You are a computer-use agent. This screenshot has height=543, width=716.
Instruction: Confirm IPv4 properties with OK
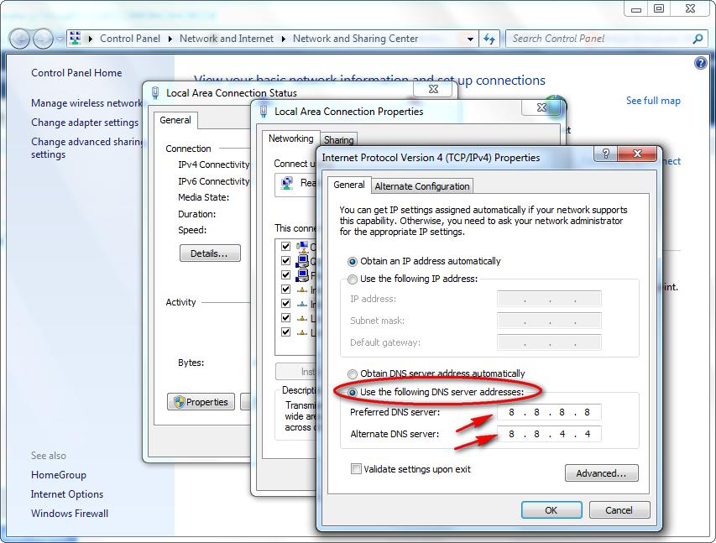pyautogui.click(x=551, y=510)
